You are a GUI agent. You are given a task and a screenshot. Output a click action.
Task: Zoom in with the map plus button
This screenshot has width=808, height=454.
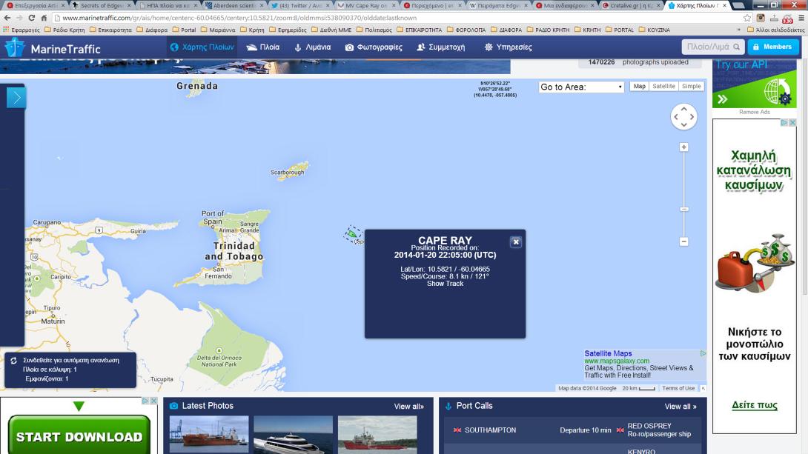(683, 147)
